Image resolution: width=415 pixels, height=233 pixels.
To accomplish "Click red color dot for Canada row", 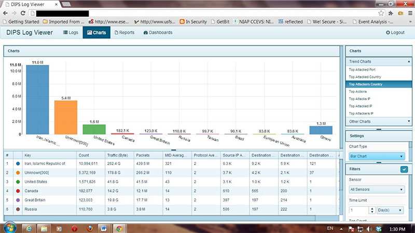I will 18,191.
